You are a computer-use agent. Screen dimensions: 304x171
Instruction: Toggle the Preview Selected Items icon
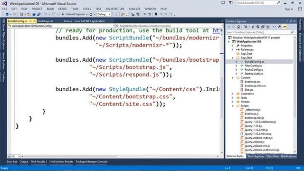tap(285, 27)
